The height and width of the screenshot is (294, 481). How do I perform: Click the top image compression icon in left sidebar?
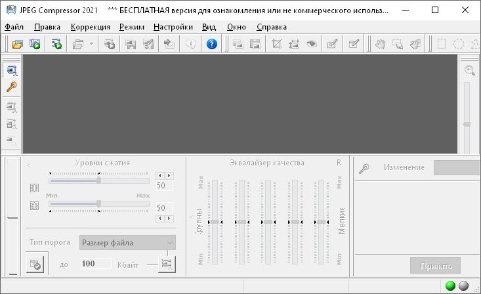(12, 71)
